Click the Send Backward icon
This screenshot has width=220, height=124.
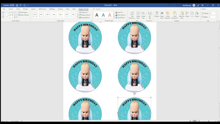coord(175,13)
